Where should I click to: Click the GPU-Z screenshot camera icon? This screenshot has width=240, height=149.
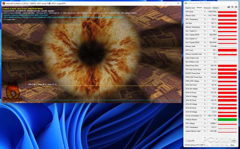[229, 7]
